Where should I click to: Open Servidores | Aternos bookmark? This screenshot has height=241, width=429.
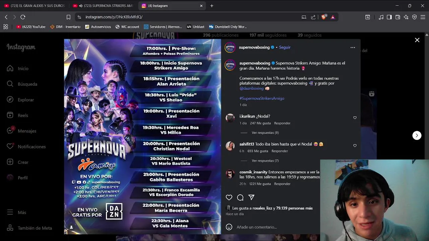pyautogui.click(x=163, y=27)
